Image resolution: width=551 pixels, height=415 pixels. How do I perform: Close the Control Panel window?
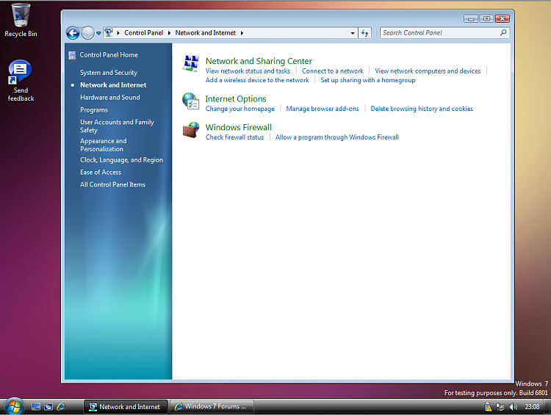[x=503, y=19]
